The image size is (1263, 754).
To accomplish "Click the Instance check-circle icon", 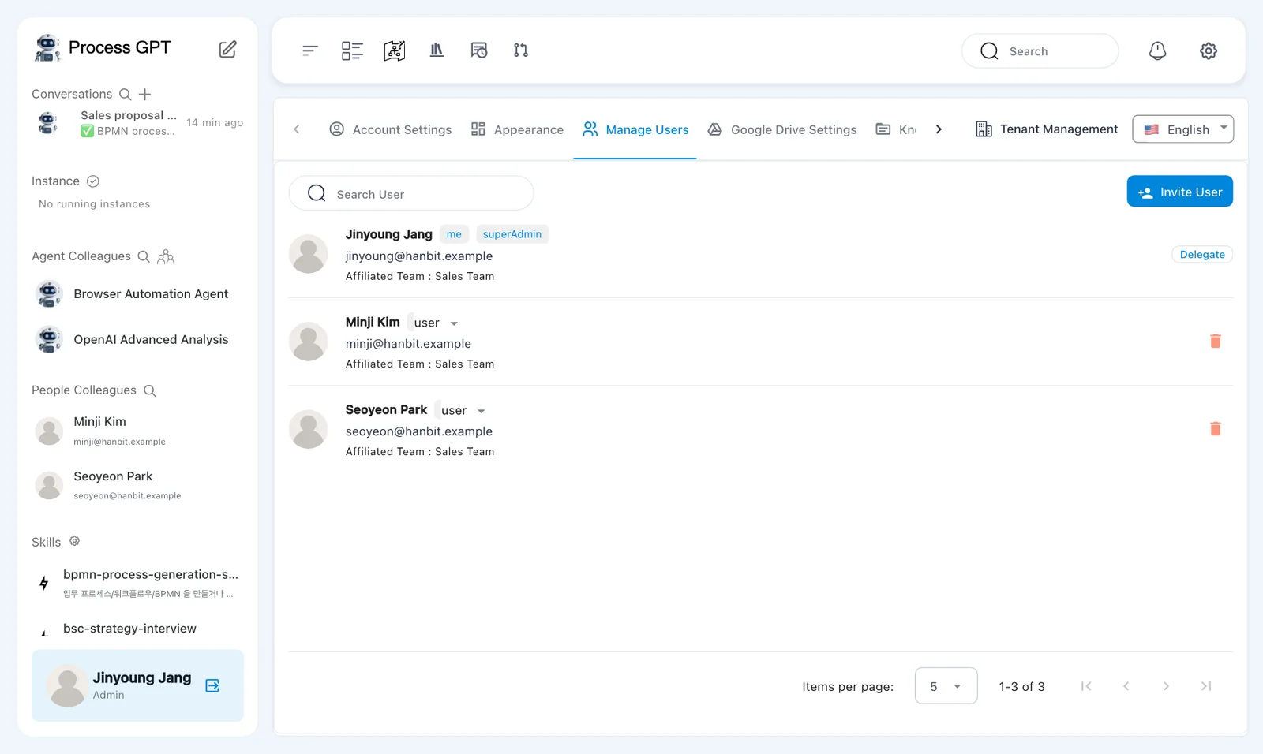I will [x=92, y=181].
